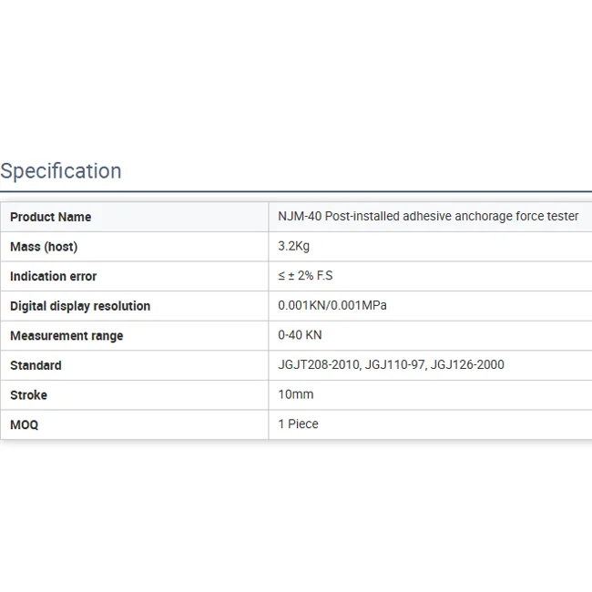The height and width of the screenshot is (592, 592).
Task: Click the JGJ126-2000 standard text
Action: [x=467, y=365]
